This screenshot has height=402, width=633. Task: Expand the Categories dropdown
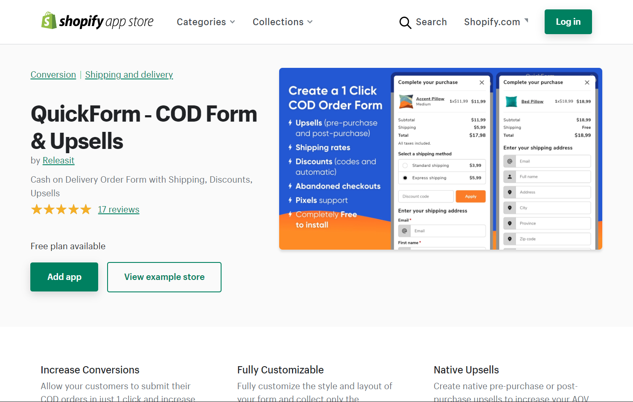click(x=206, y=22)
